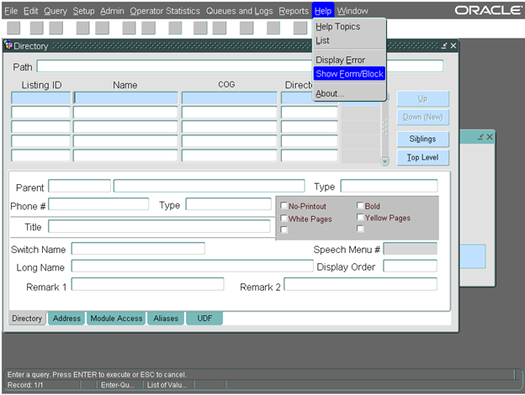The height and width of the screenshot is (395, 525).
Task: Click the Up navigation button
Action: 423,98
